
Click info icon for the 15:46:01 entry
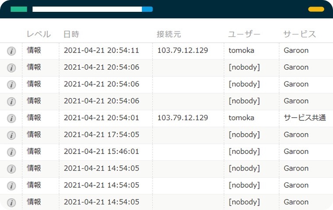(11, 152)
